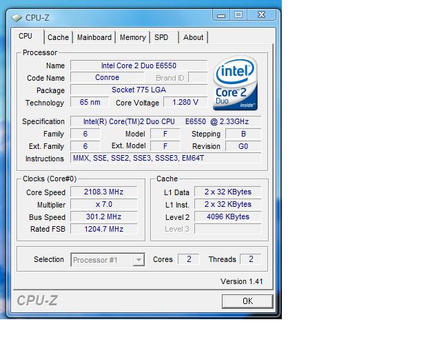Click the Package value Socket 775 LGA
The image size is (441, 353).
139,90
